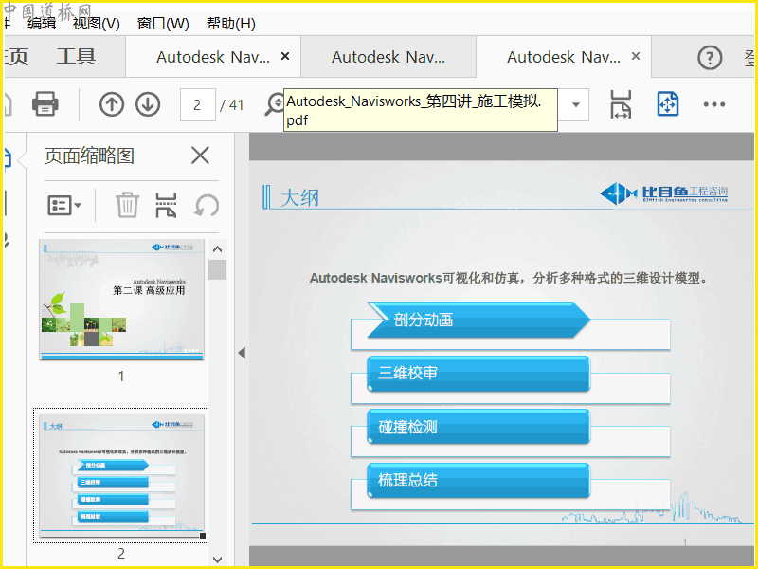Open the 编辑 menu

pyautogui.click(x=42, y=23)
